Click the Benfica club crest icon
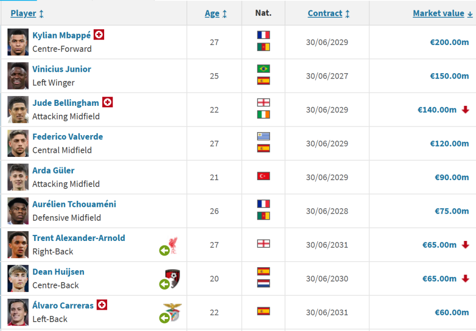476x331 pixels. (x=173, y=312)
